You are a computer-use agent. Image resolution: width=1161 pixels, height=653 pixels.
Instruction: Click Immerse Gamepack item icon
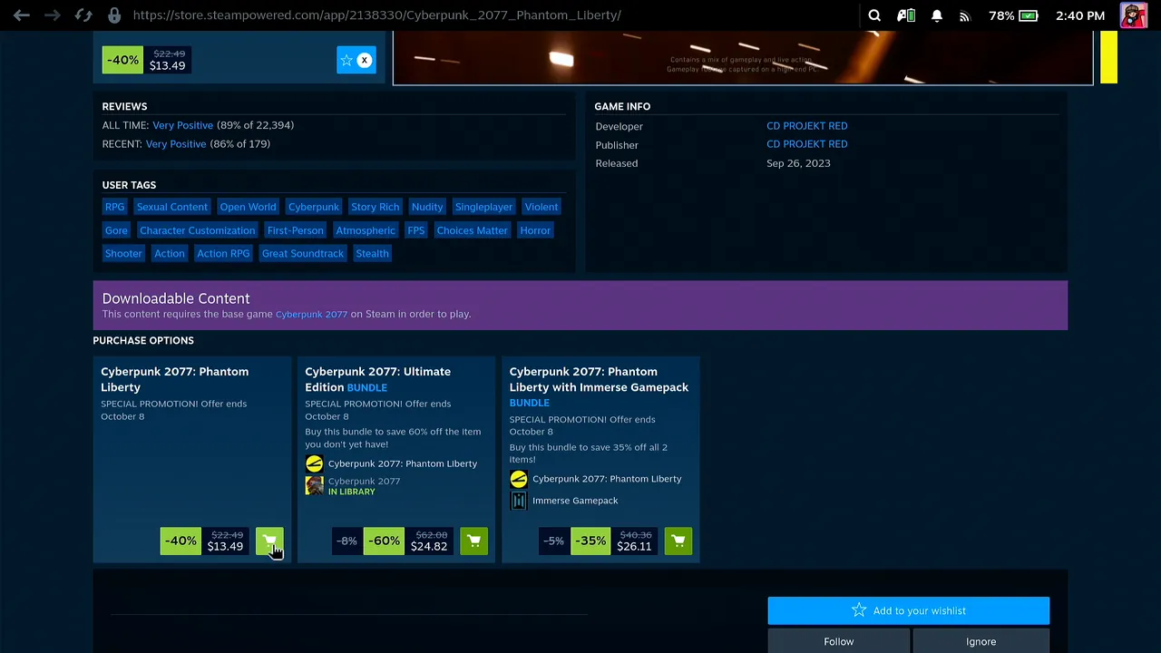pos(519,501)
